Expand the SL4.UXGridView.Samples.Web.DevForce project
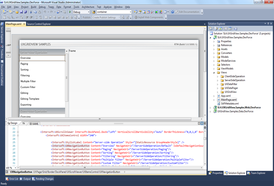 click(x=210, y=108)
